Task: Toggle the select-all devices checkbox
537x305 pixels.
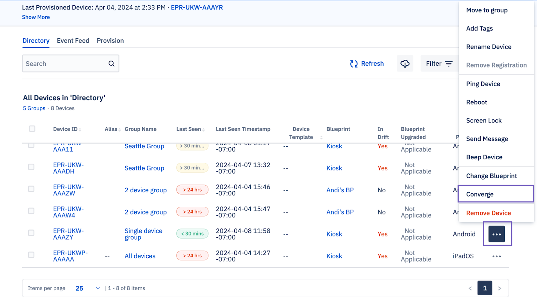Action: click(32, 129)
